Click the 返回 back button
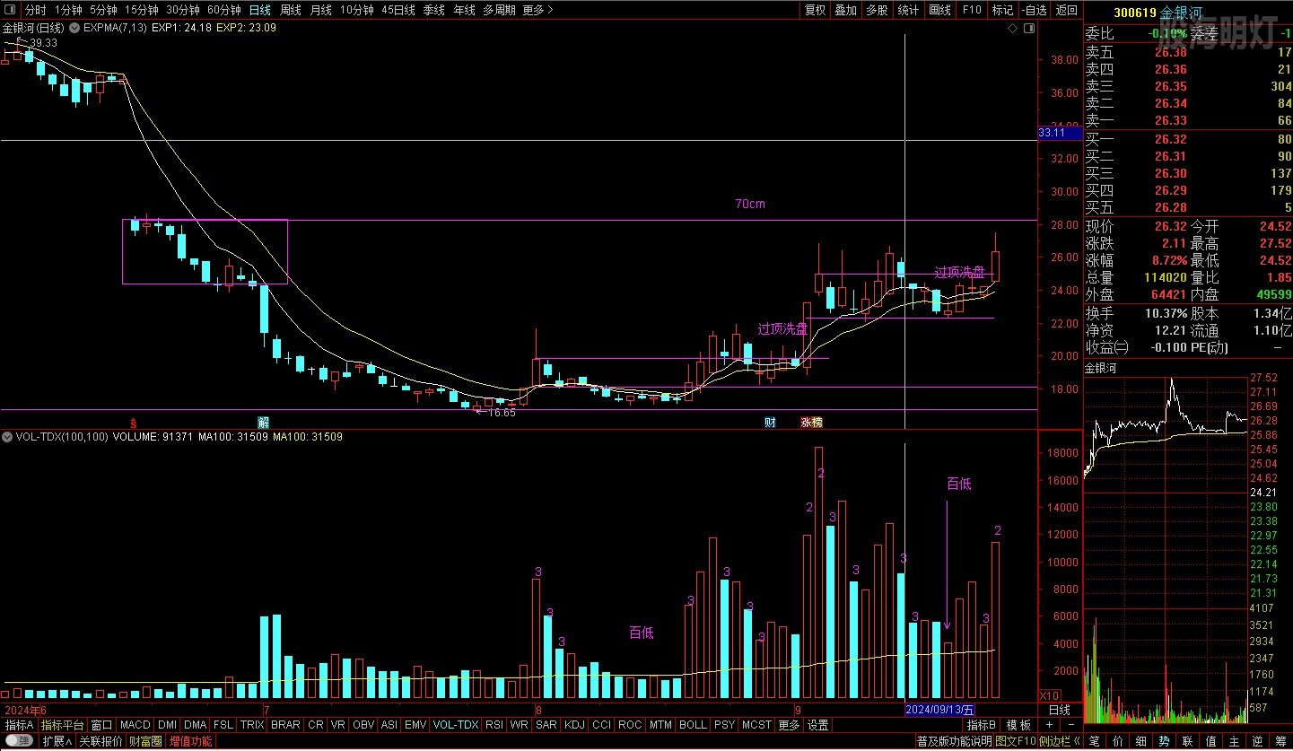1293x751 pixels. (x=1066, y=10)
